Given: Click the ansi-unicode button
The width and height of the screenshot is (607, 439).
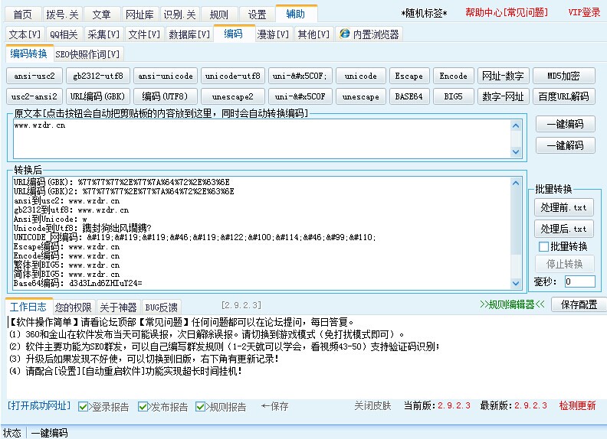Looking at the screenshot, I should (166, 76).
